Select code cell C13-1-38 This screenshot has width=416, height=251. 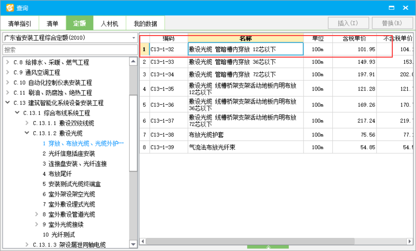tap(168, 135)
